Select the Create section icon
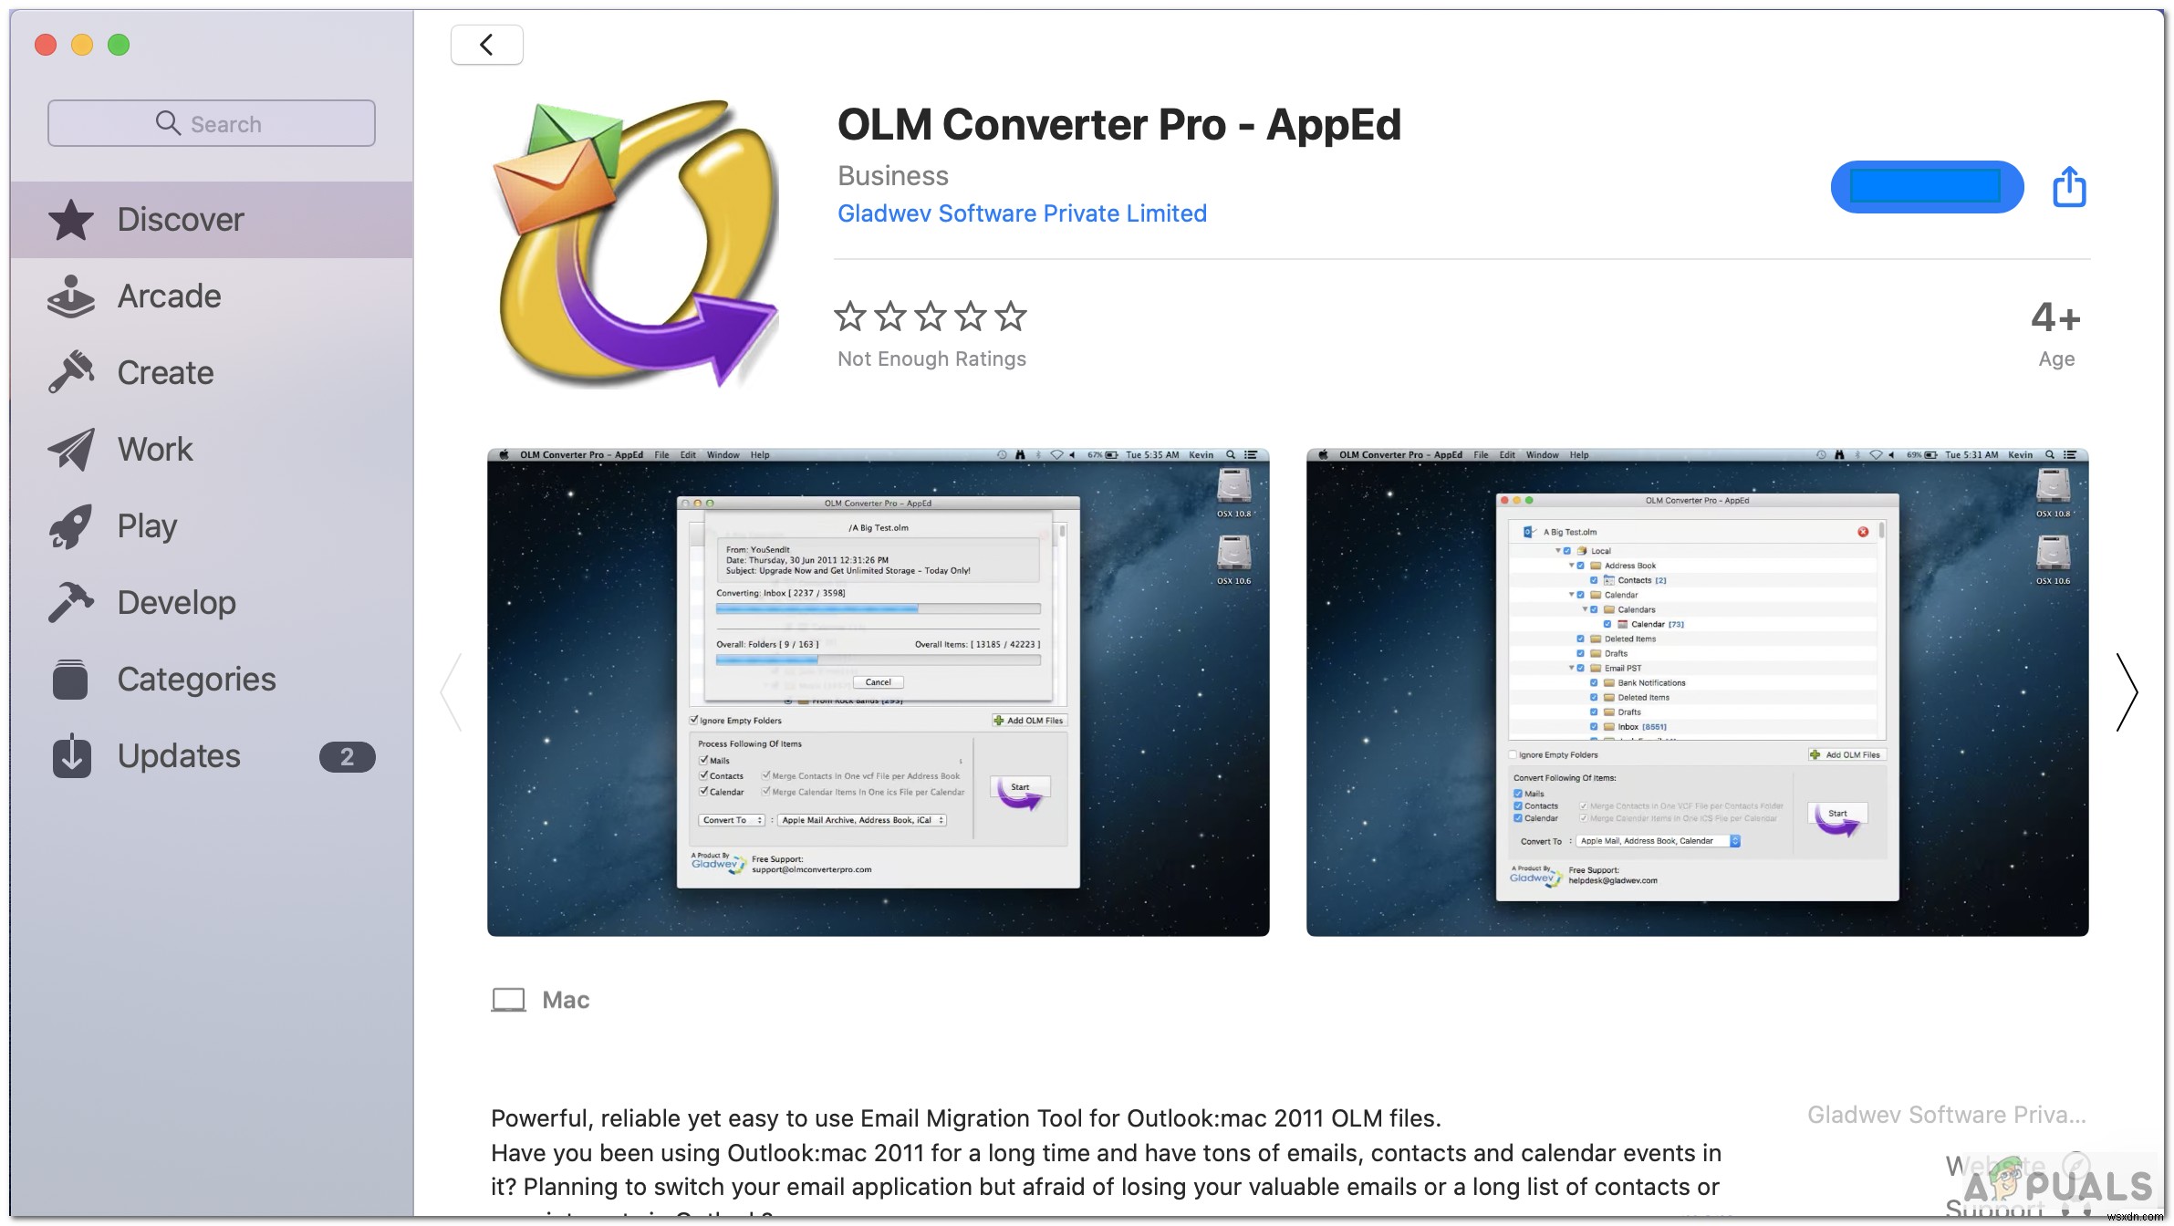The width and height of the screenshot is (2174, 1226). pyautogui.click(x=72, y=370)
